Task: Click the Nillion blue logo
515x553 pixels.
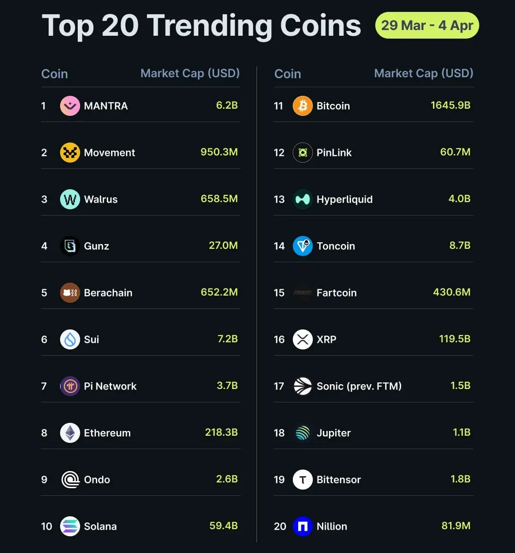Action: [303, 526]
